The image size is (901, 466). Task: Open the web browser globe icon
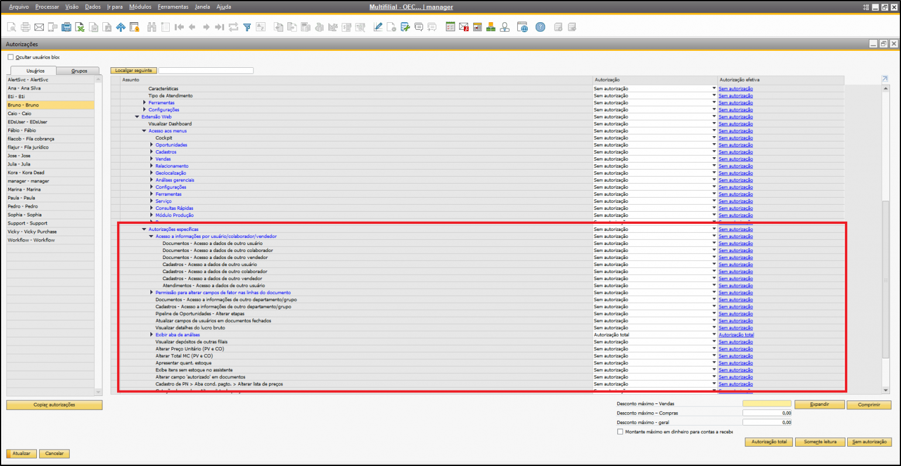[522, 27]
